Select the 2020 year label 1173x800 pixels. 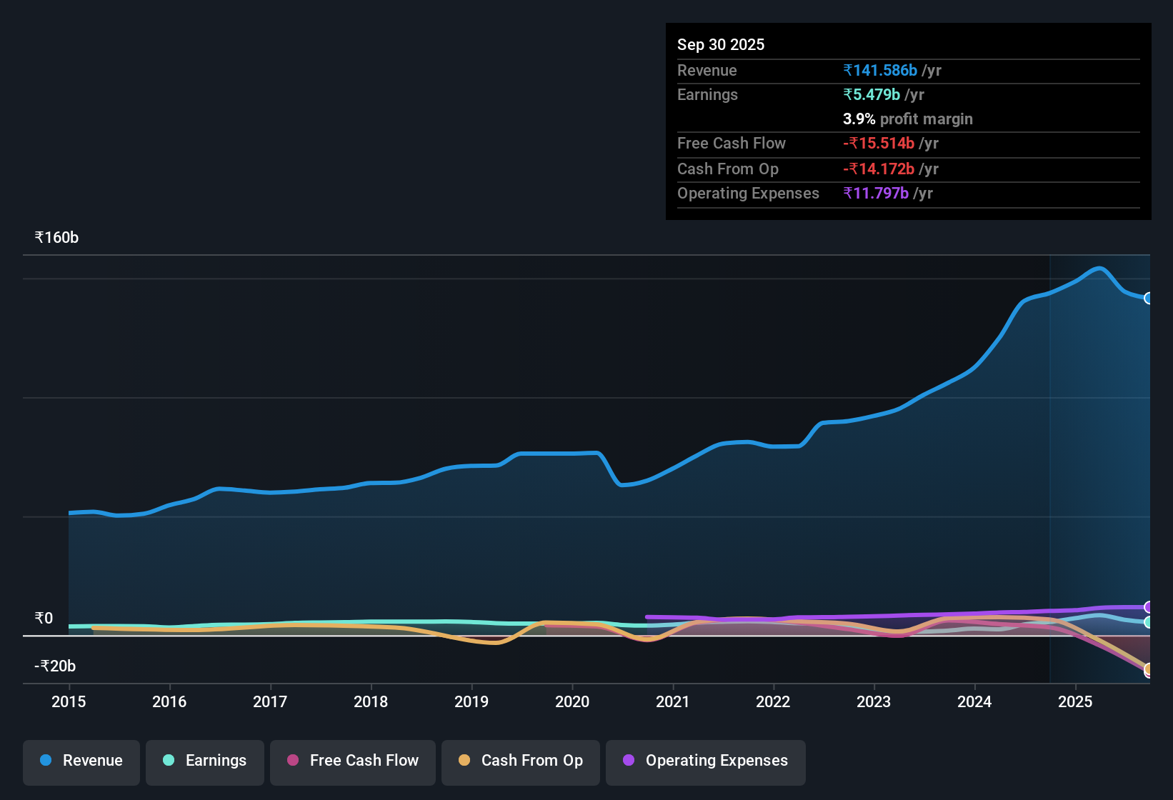click(x=572, y=702)
